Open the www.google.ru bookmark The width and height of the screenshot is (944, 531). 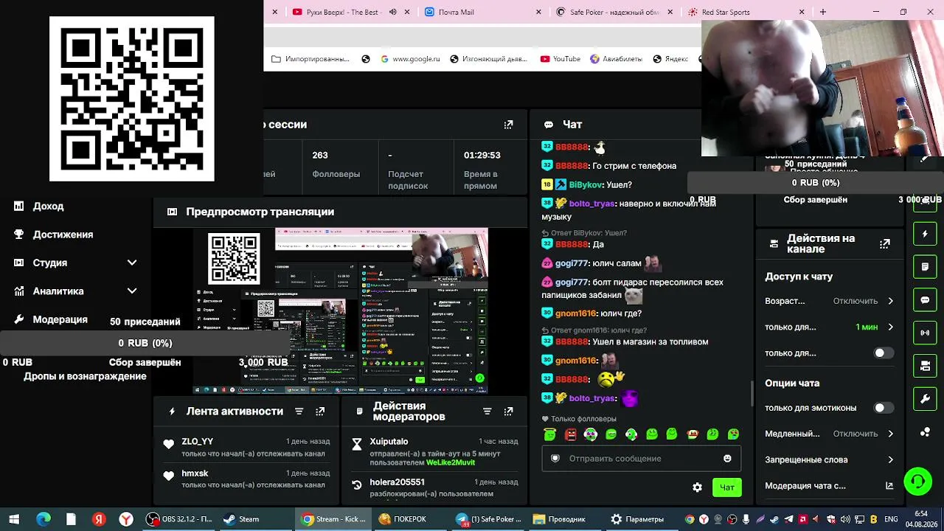coord(410,59)
